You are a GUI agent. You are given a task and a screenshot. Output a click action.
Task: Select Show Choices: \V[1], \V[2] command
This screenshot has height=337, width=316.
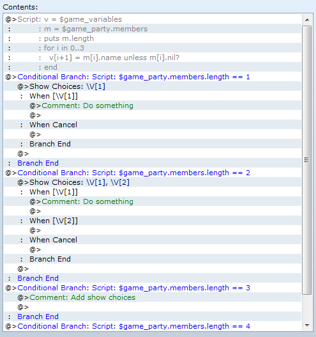153,182
